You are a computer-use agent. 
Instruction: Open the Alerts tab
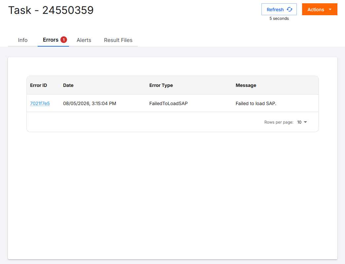coord(84,40)
